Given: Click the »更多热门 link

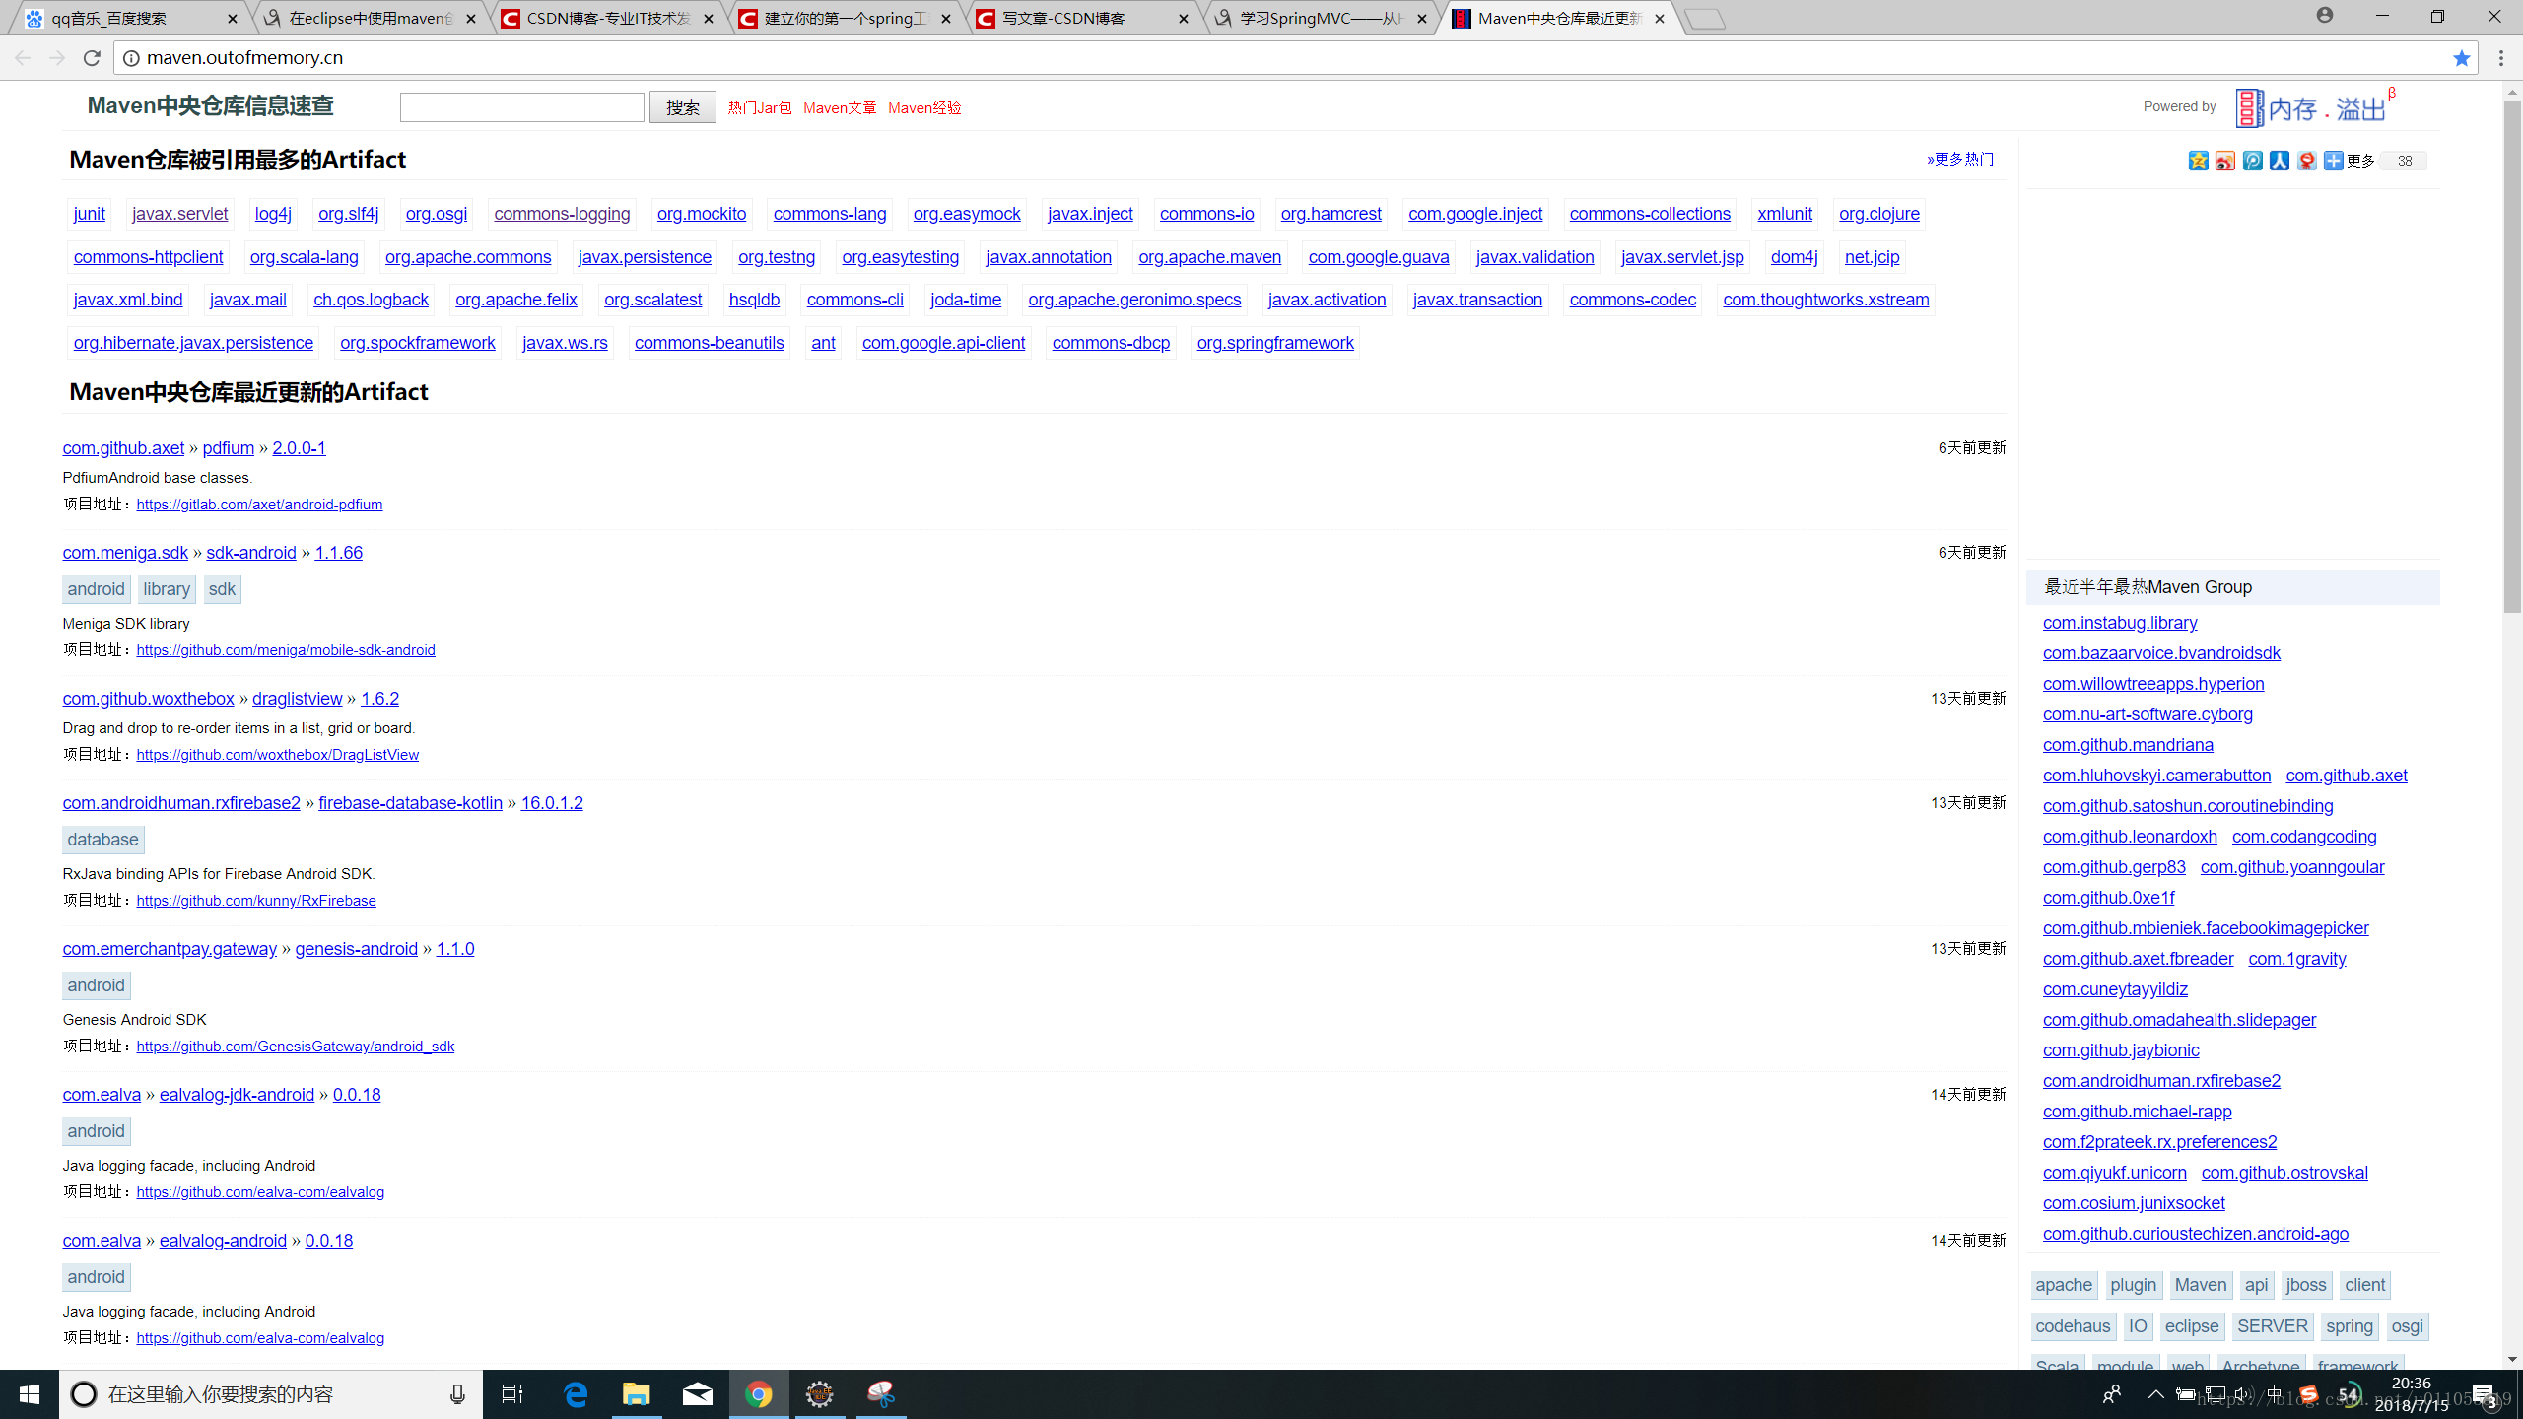Looking at the screenshot, I should click(x=1960, y=160).
